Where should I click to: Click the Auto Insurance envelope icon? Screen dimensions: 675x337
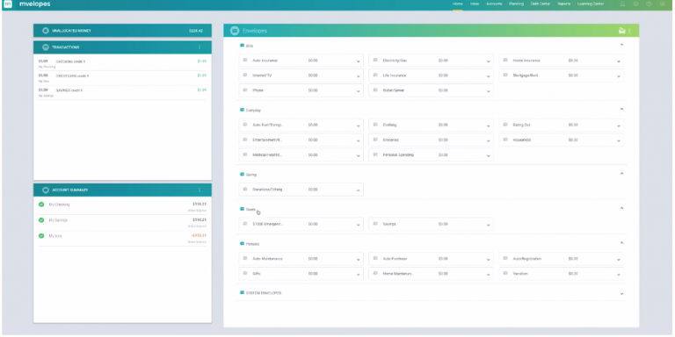coord(245,61)
